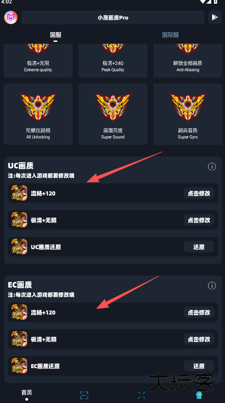Select the 画面亮度 Super Sound card

[x=113, y=114]
